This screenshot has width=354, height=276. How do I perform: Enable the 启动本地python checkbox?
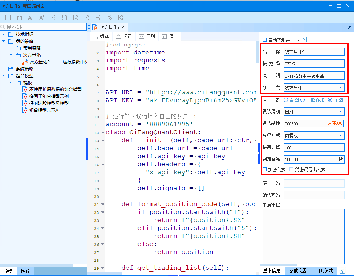264,40
